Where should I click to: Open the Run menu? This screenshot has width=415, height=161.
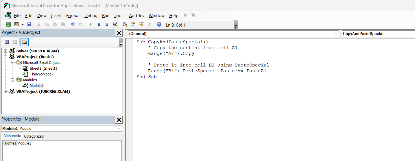tap(106, 16)
